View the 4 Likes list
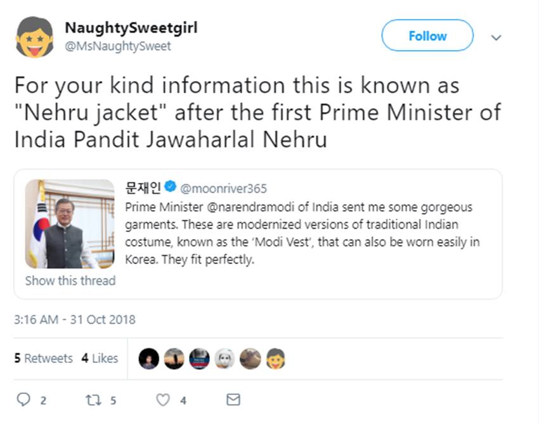The image size is (539, 423). (x=100, y=358)
